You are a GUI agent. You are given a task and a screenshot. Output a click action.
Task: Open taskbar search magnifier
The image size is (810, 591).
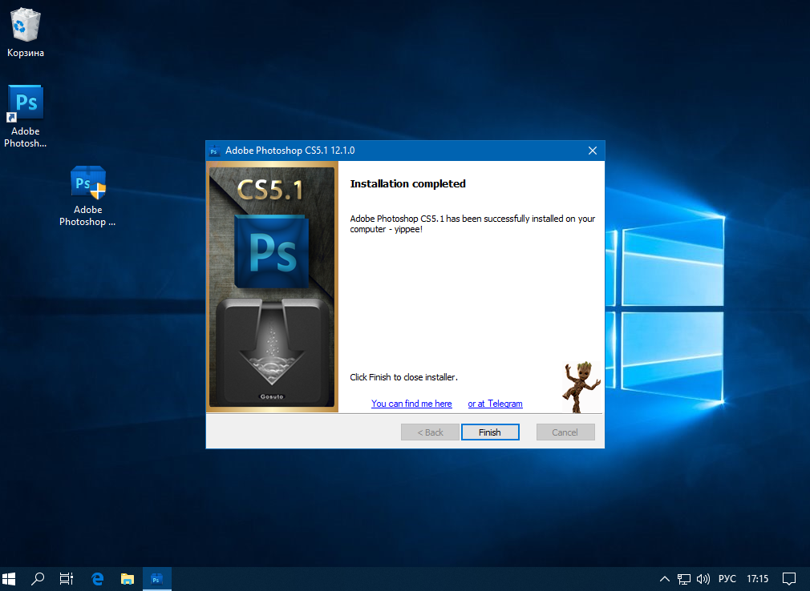[x=37, y=579]
